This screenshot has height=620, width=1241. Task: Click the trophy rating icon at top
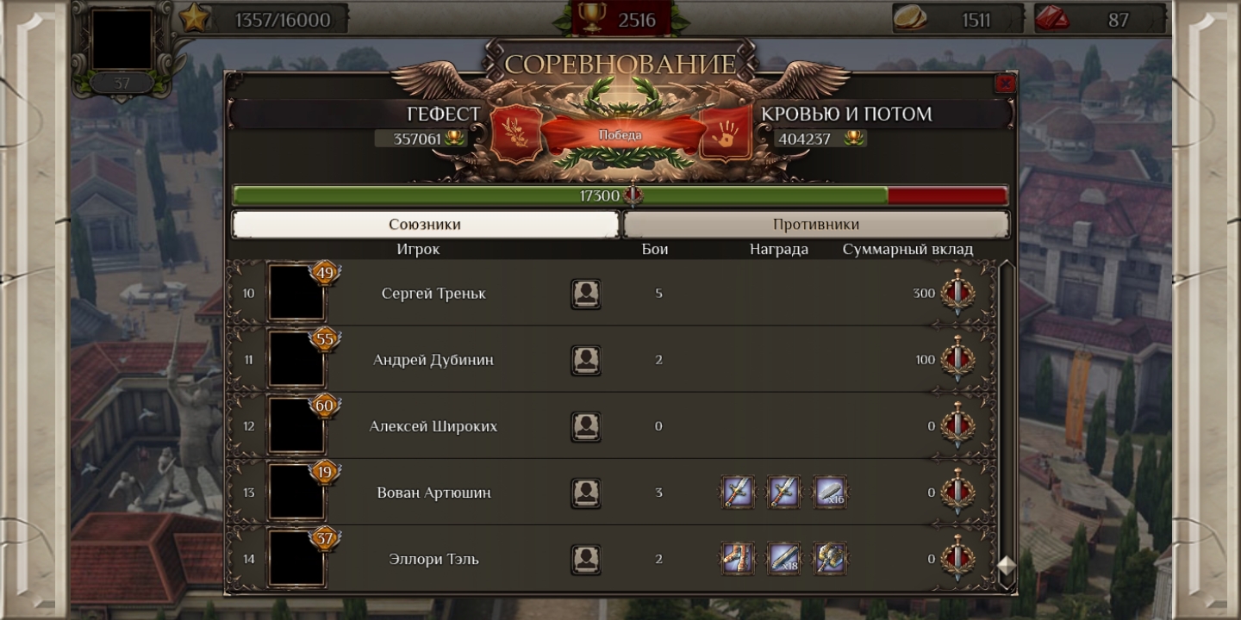[x=591, y=17]
